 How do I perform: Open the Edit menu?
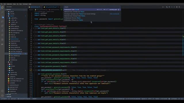click(x=5, y=4)
